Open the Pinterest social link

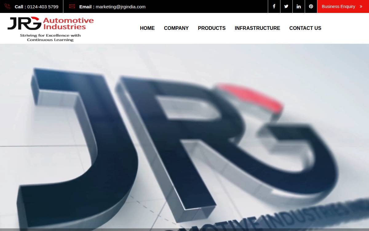[311, 6]
